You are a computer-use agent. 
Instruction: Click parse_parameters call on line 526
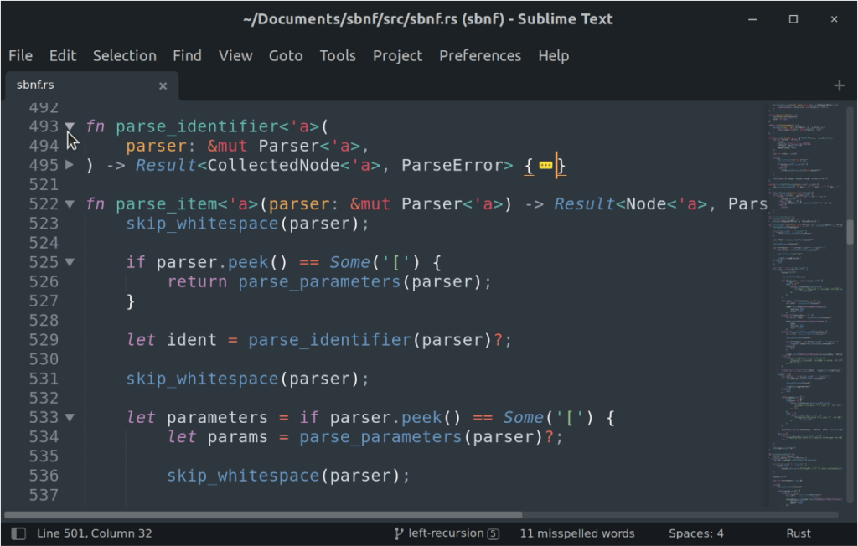[319, 281]
